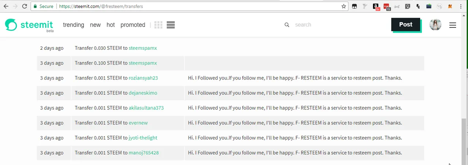
Task: Click 'Transfer 0.001 STEEM to' in evernew row
Action: pos(101,123)
